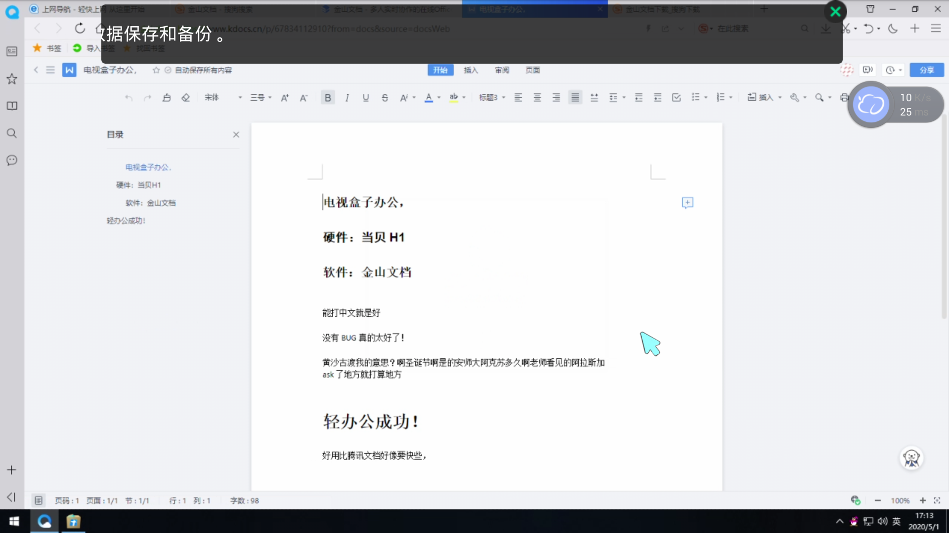This screenshot has height=533, width=949.
Task: Open browser sidebar search icon
Action: coord(12,133)
